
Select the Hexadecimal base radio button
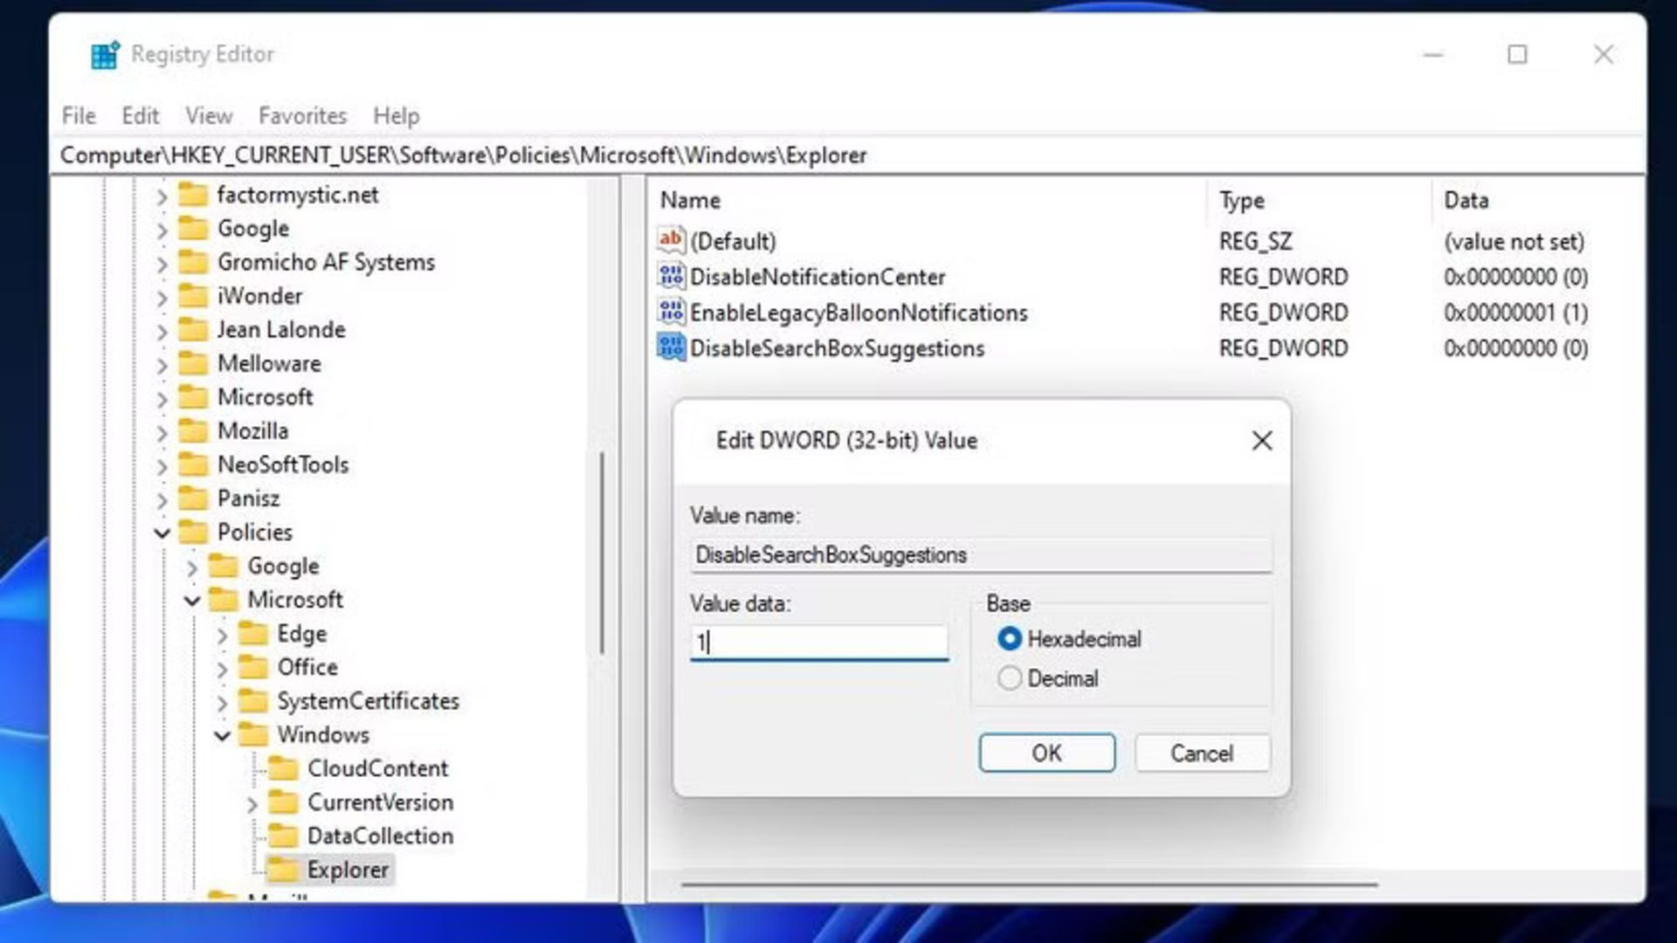[1009, 639]
